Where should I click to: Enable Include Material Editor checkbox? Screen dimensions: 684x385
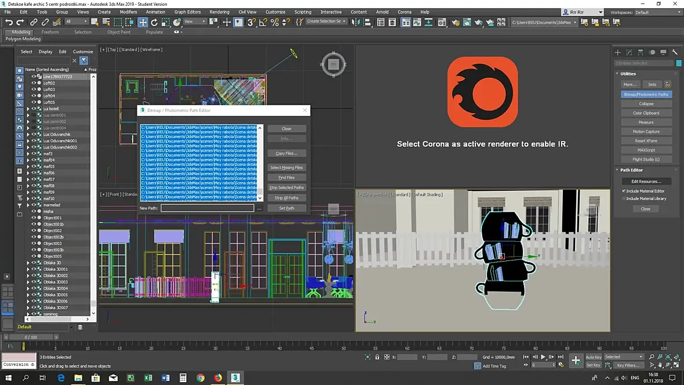[x=624, y=191]
